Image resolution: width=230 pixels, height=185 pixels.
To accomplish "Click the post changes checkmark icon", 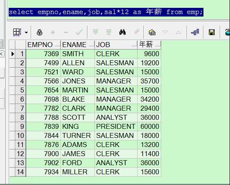I will coord(79,32).
